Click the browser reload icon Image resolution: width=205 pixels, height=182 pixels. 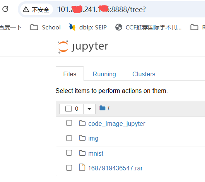point(5,9)
